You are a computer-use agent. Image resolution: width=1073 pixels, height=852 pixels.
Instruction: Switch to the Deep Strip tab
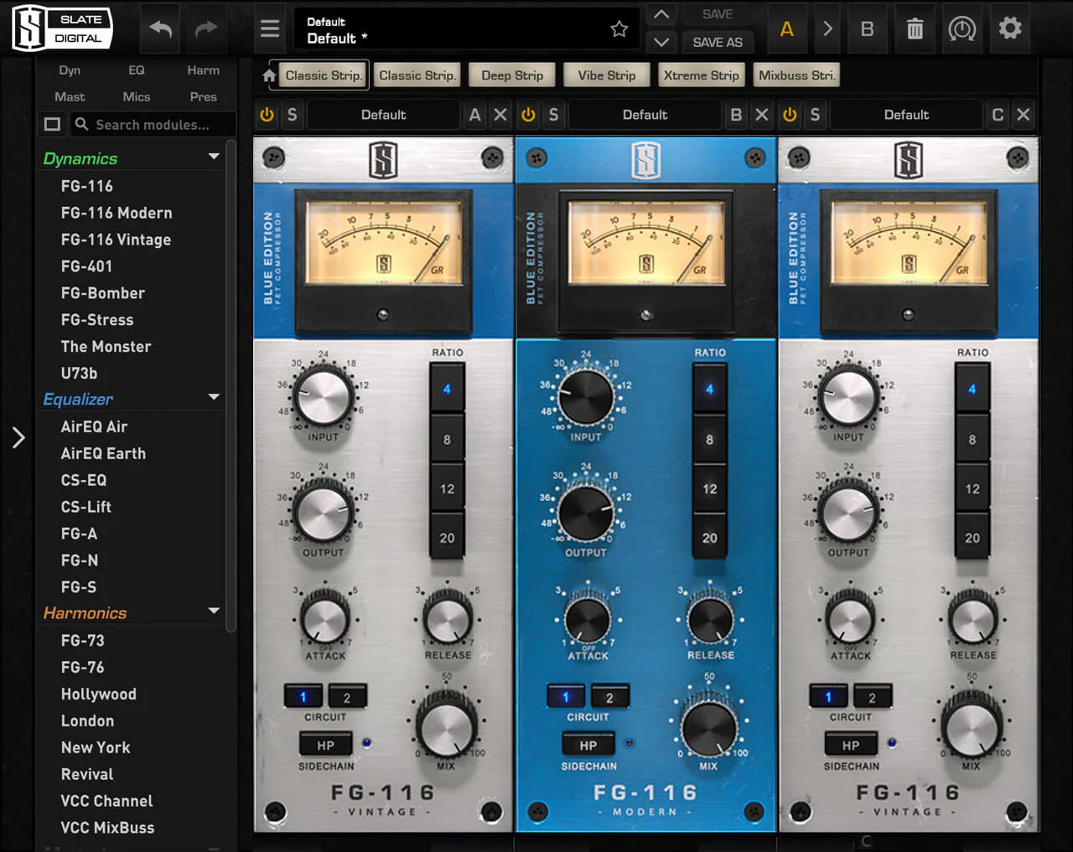click(x=512, y=75)
